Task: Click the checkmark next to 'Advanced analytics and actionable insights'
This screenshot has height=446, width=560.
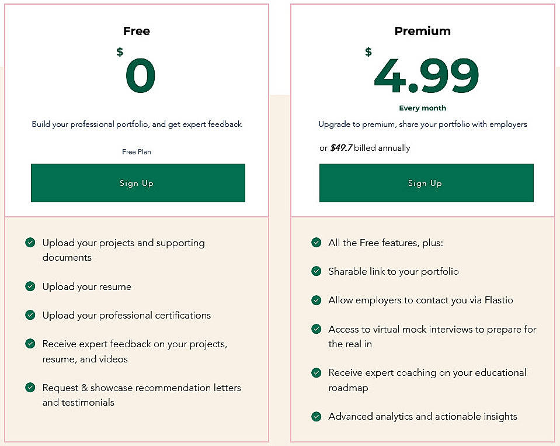Action: [x=316, y=416]
